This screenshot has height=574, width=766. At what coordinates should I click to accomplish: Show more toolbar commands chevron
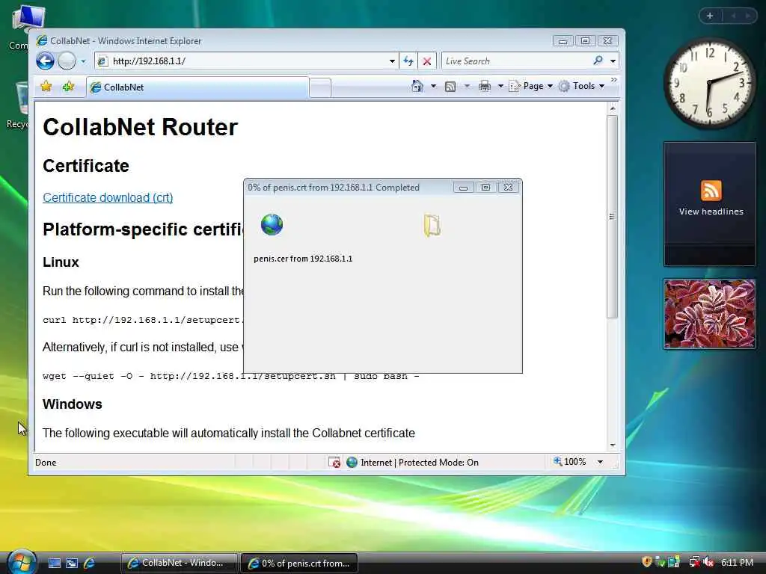pos(614,79)
